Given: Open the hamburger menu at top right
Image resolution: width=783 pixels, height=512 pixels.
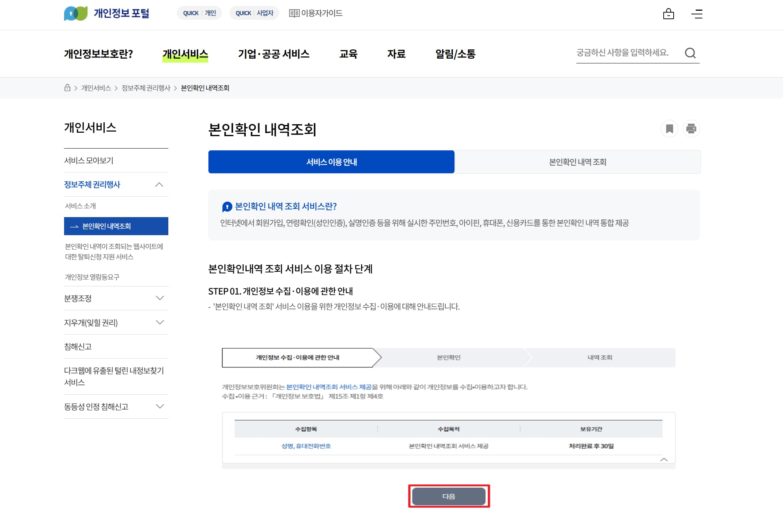Looking at the screenshot, I should pyautogui.click(x=697, y=14).
